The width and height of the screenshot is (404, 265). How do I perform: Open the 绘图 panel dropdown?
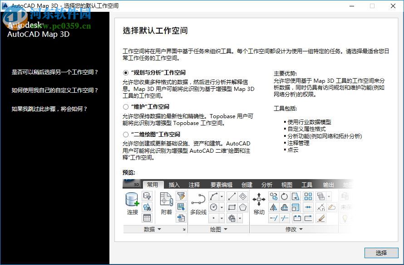tap(226, 229)
